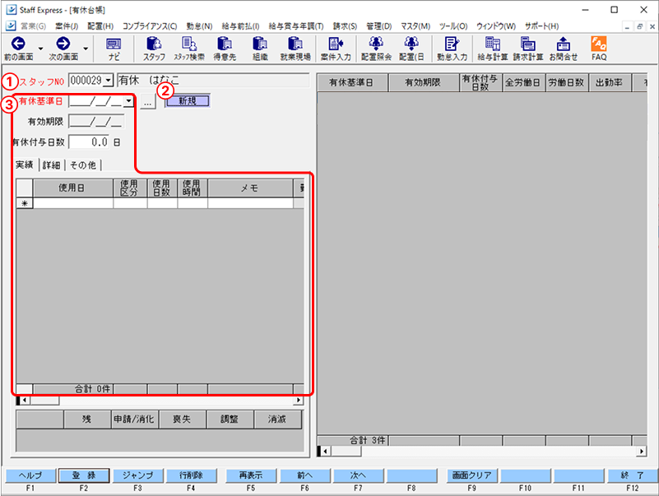Open the 就業現場 toolbar icon
Screen dimensions: 659x496
point(295,49)
